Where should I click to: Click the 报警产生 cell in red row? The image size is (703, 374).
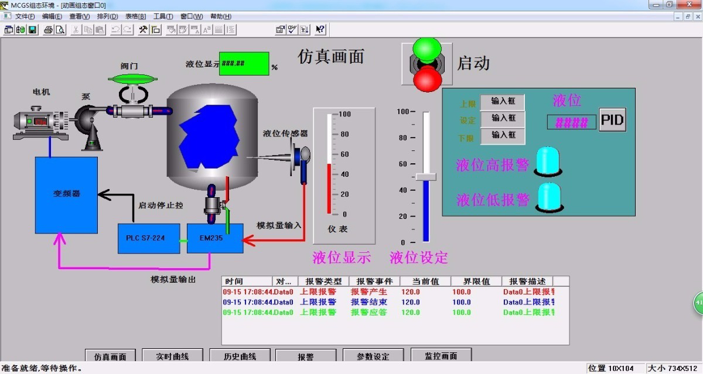369,291
